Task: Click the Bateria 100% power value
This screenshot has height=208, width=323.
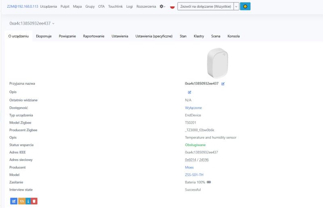Action: click(195, 182)
